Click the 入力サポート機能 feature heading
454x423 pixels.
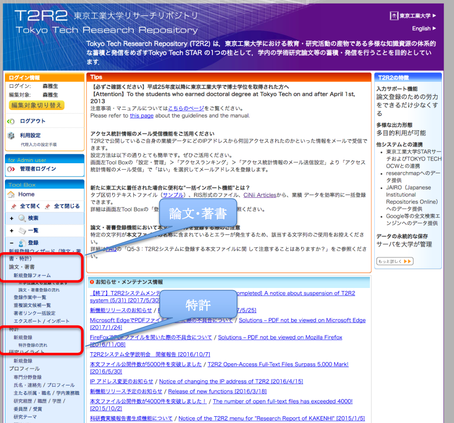tap(397, 89)
